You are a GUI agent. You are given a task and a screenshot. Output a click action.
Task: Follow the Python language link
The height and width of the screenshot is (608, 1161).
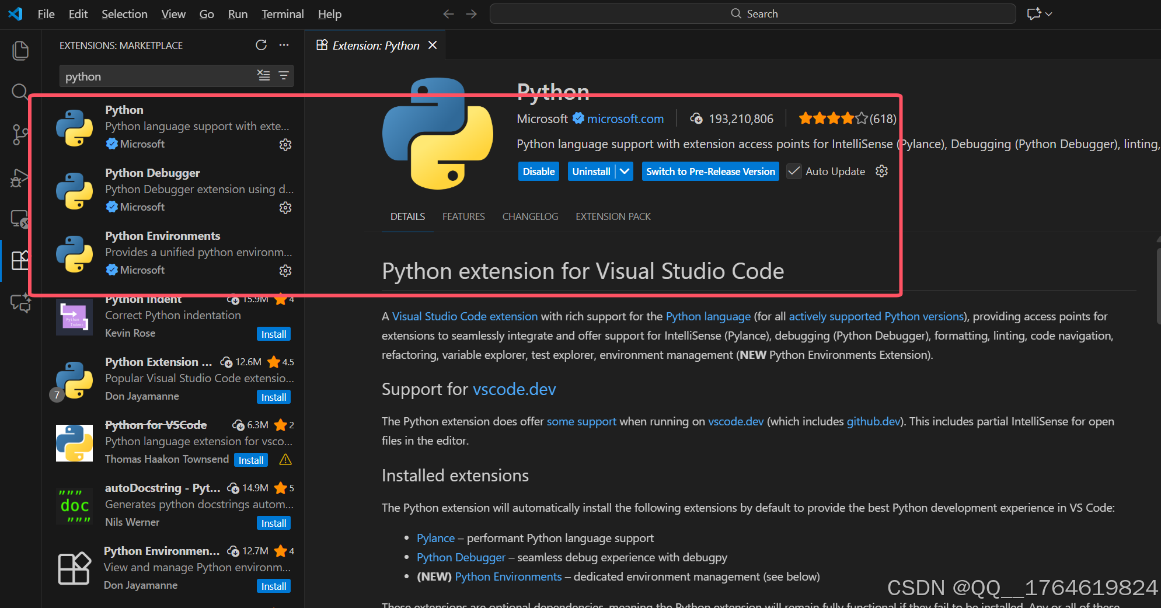click(708, 316)
